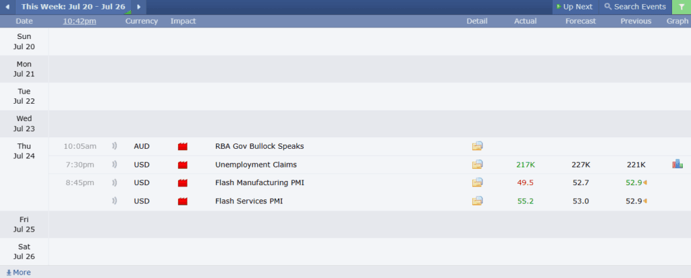Image resolution: width=691 pixels, height=278 pixels.
Task: Open This Week date range selector
Action: tap(73, 7)
